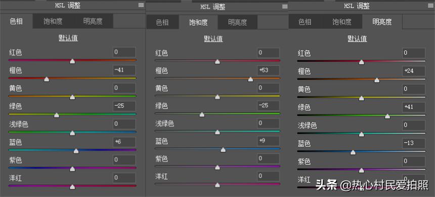The image size is (435, 197).
Task: Focus the 黄色 hue value field
Action: (124, 88)
